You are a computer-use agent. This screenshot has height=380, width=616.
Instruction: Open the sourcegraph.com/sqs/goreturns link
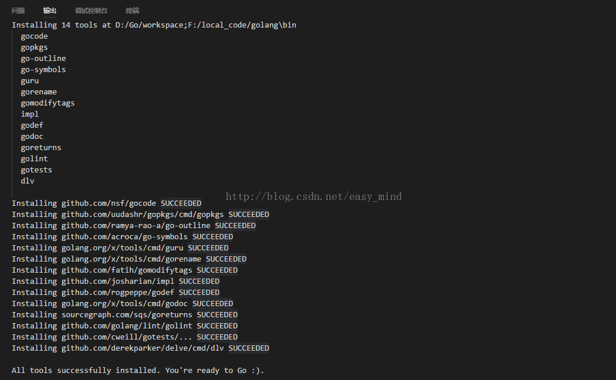click(x=127, y=315)
